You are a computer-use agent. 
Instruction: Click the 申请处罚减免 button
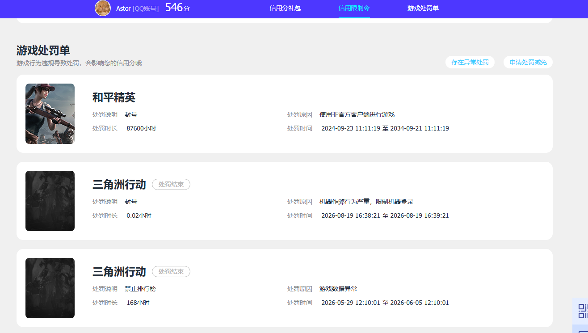tap(528, 62)
